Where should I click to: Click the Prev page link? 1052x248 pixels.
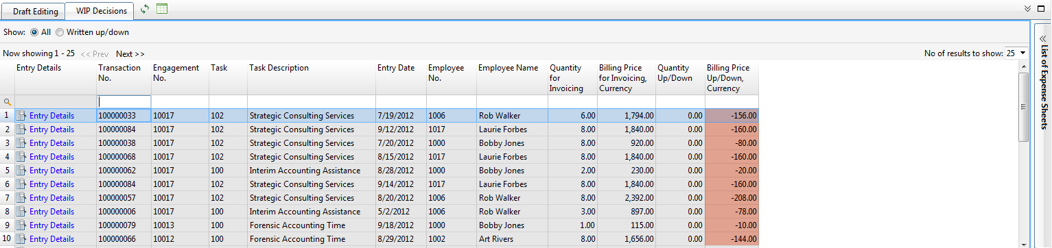[95, 53]
